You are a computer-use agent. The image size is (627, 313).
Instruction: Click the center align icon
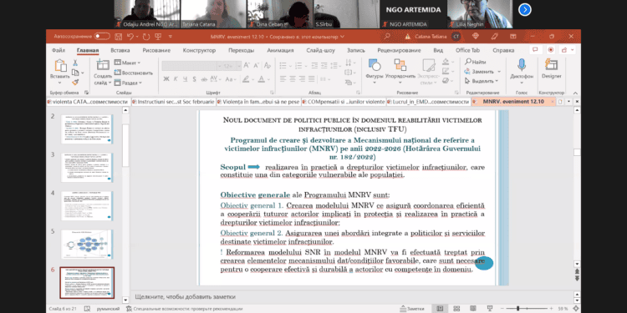pyautogui.click(x=293, y=78)
